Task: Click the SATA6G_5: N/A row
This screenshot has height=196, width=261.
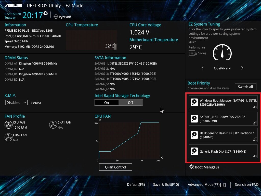Action: (x=105, y=84)
